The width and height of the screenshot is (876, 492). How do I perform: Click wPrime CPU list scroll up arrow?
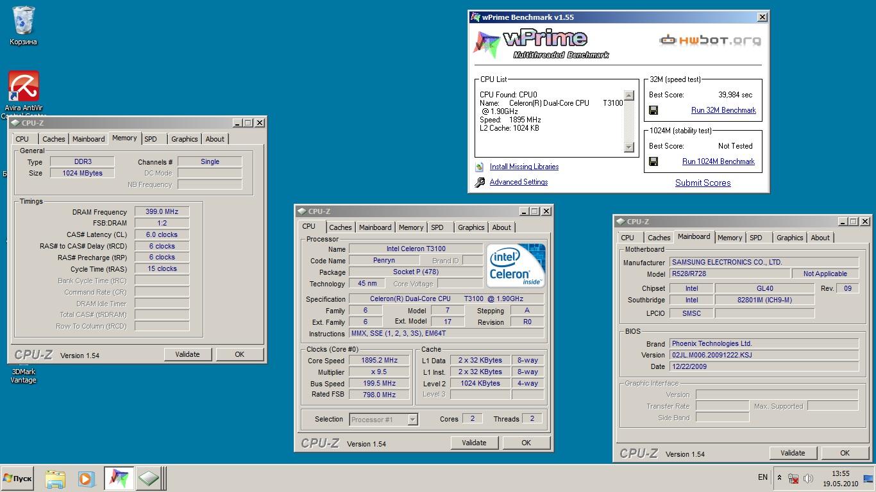click(x=629, y=95)
